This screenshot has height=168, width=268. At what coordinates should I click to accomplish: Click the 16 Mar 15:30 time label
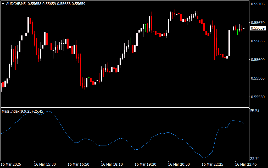point(45,164)
